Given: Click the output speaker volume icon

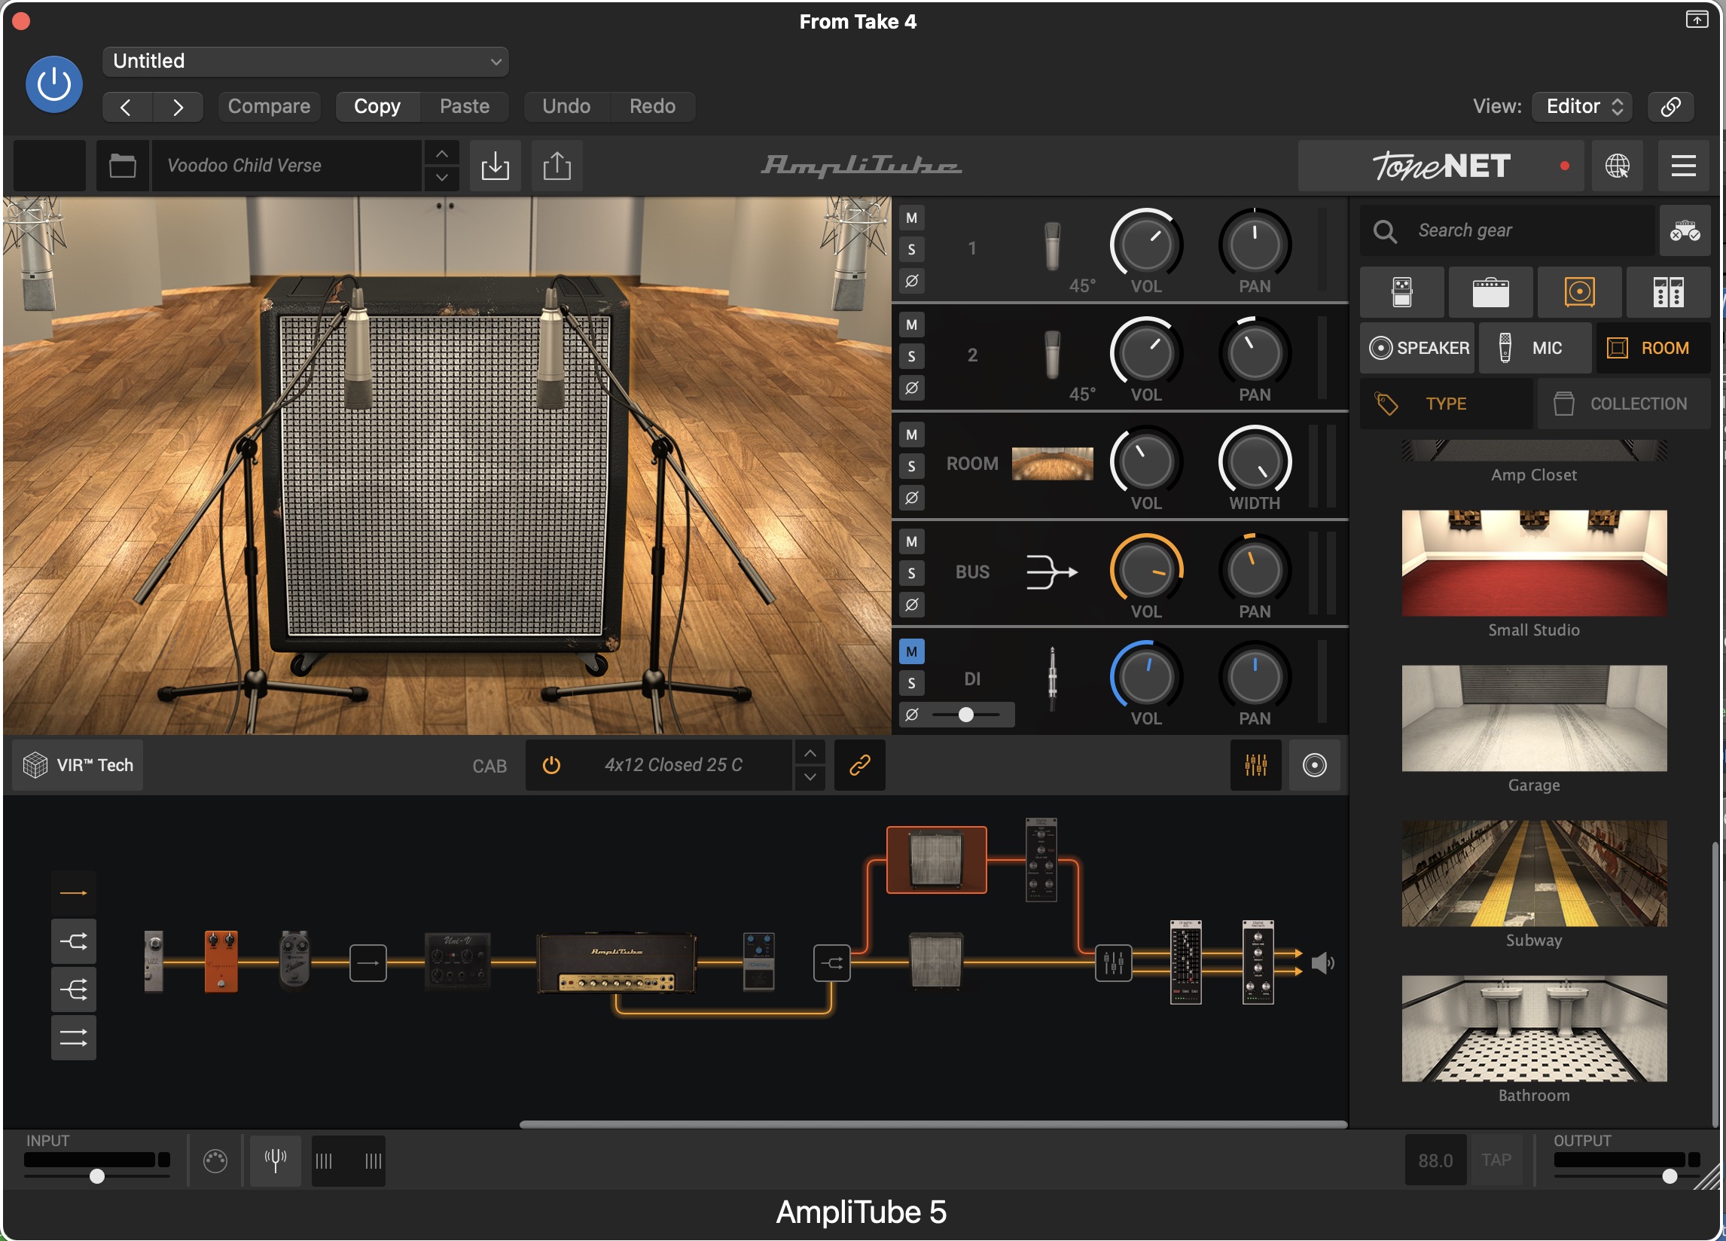Looking at the screenshot, I should point(1322,963).
